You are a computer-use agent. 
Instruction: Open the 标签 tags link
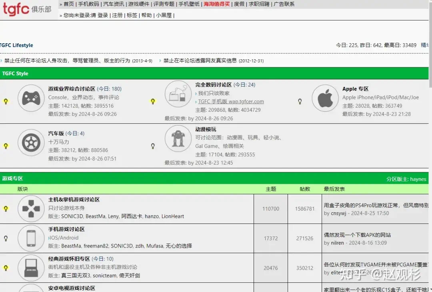132,15
